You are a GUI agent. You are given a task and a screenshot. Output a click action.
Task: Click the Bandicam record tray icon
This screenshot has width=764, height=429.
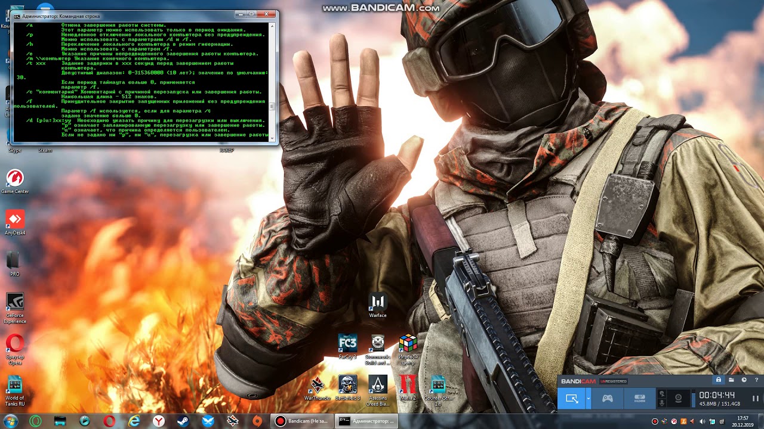click(x=655, y=421)
